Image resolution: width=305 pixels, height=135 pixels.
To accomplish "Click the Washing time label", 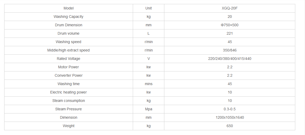I will [x=69, y=84].
